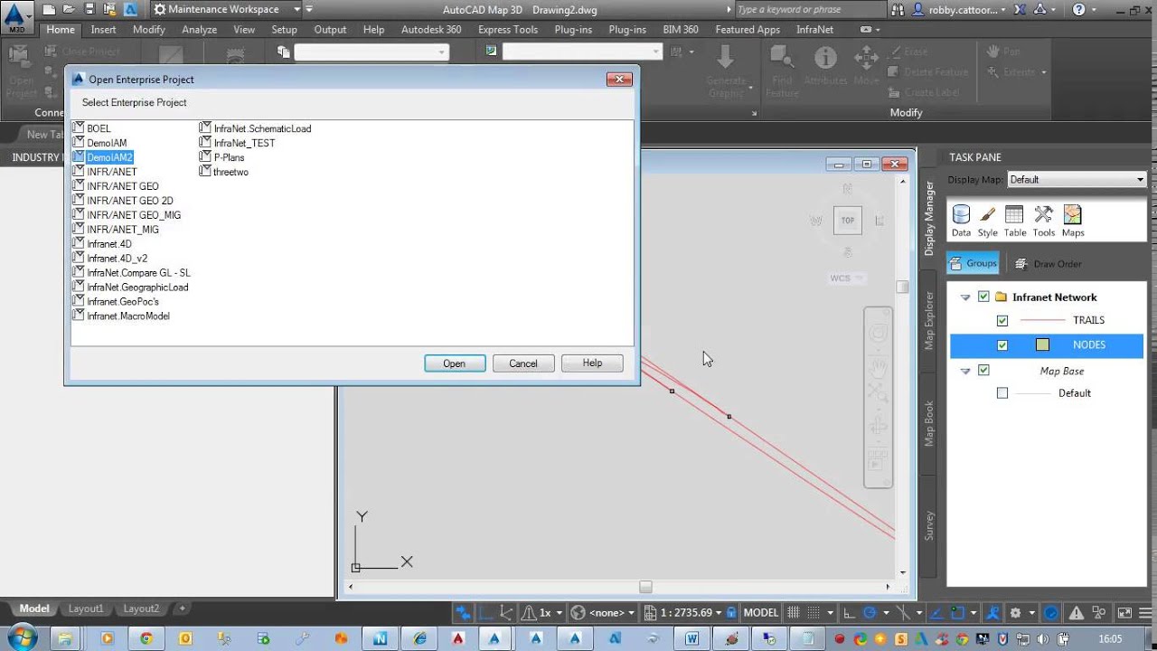Open the Data menu in Task Pane
This screenshot has width=1157, height=651.
[x=961, y=221]
